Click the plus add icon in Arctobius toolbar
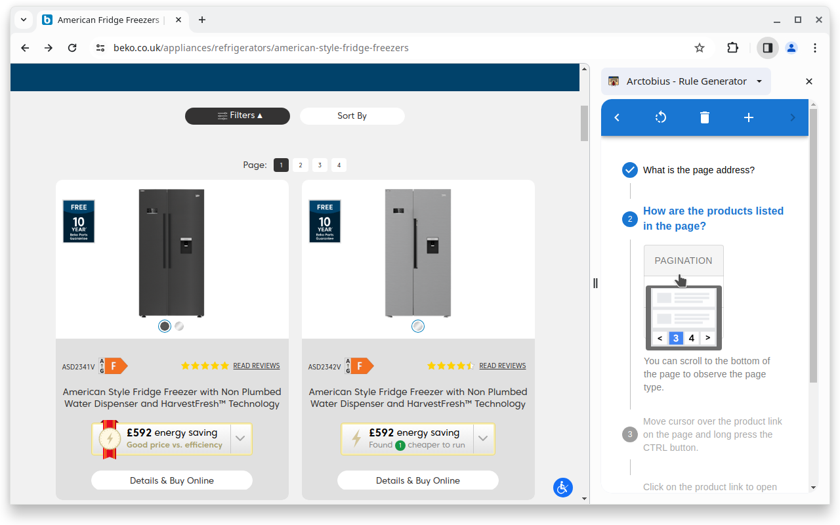This screenshot has height=525, width=840. coord(749,117)
